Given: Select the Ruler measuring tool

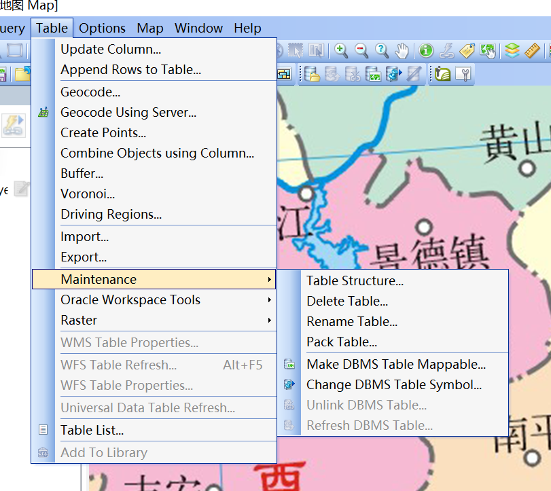Looking at the screenshot, I should pos(532,50).
